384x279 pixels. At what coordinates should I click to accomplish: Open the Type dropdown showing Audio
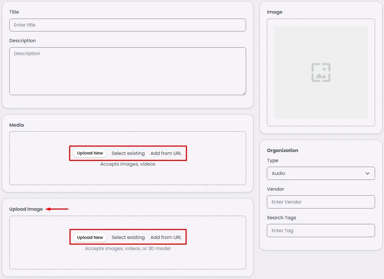(321, 173)
